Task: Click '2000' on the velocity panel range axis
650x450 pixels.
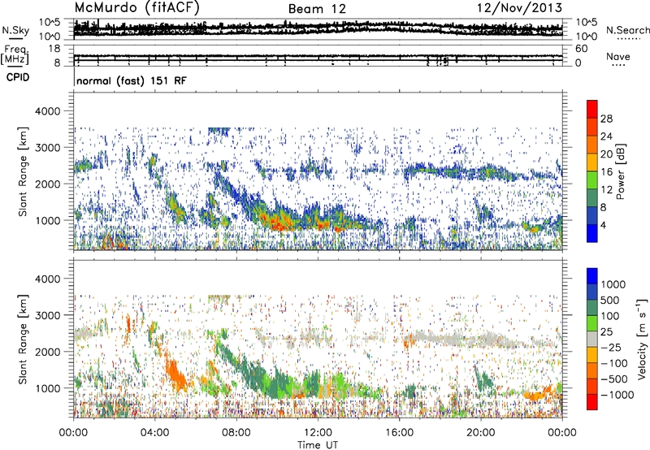Action: pyautogui.click(x=48, y=352)
